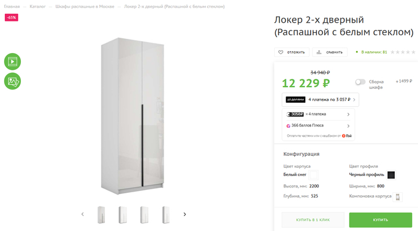Show next thumbnails with right arrow
Image resolution: width=418 pixels, height=231 pixels.
[185, 214]
